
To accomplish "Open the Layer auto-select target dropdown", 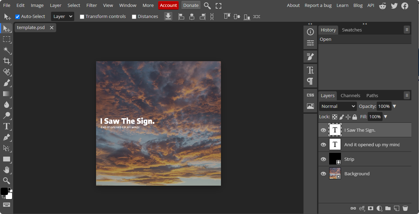I will [x=62, y=17].
